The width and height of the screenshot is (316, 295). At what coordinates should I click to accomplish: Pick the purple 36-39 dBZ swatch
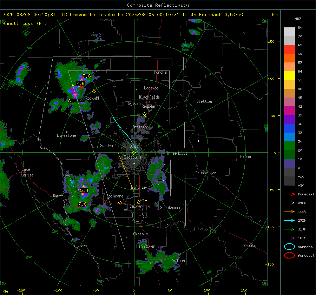pos(289,120)
